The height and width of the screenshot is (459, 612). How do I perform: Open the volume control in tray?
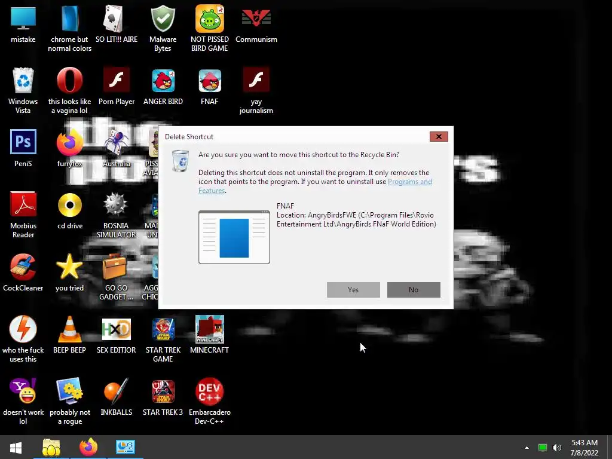tap(556, 448)
